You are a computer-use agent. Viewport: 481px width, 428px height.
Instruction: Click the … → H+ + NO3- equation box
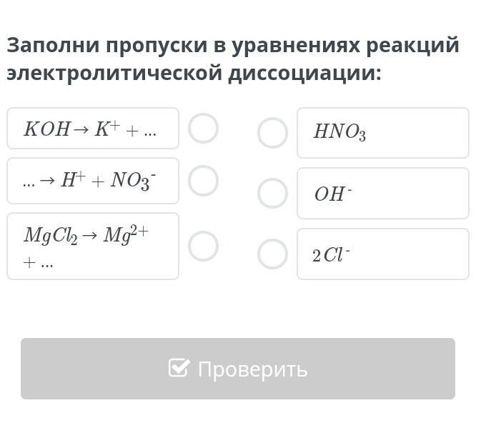[x=93, y=181]
